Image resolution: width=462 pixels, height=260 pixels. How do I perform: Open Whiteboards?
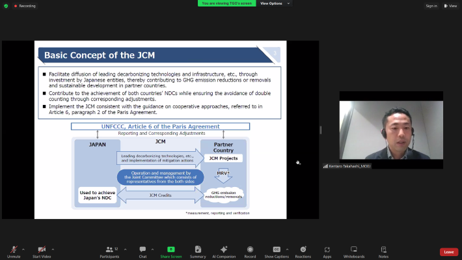point(354,252)
